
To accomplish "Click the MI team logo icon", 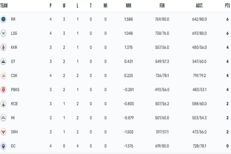I will (x=3, y=118).
